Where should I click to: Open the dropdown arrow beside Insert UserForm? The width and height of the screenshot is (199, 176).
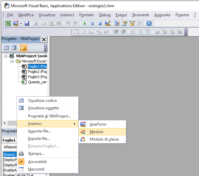[x=21, y=23]
